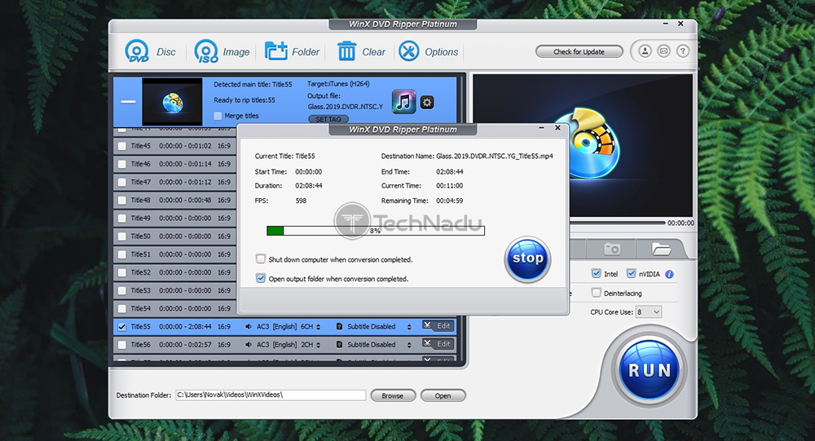Click the Destination Folder path field
This screenshot has width=815, height=441.
coord(271,395)
